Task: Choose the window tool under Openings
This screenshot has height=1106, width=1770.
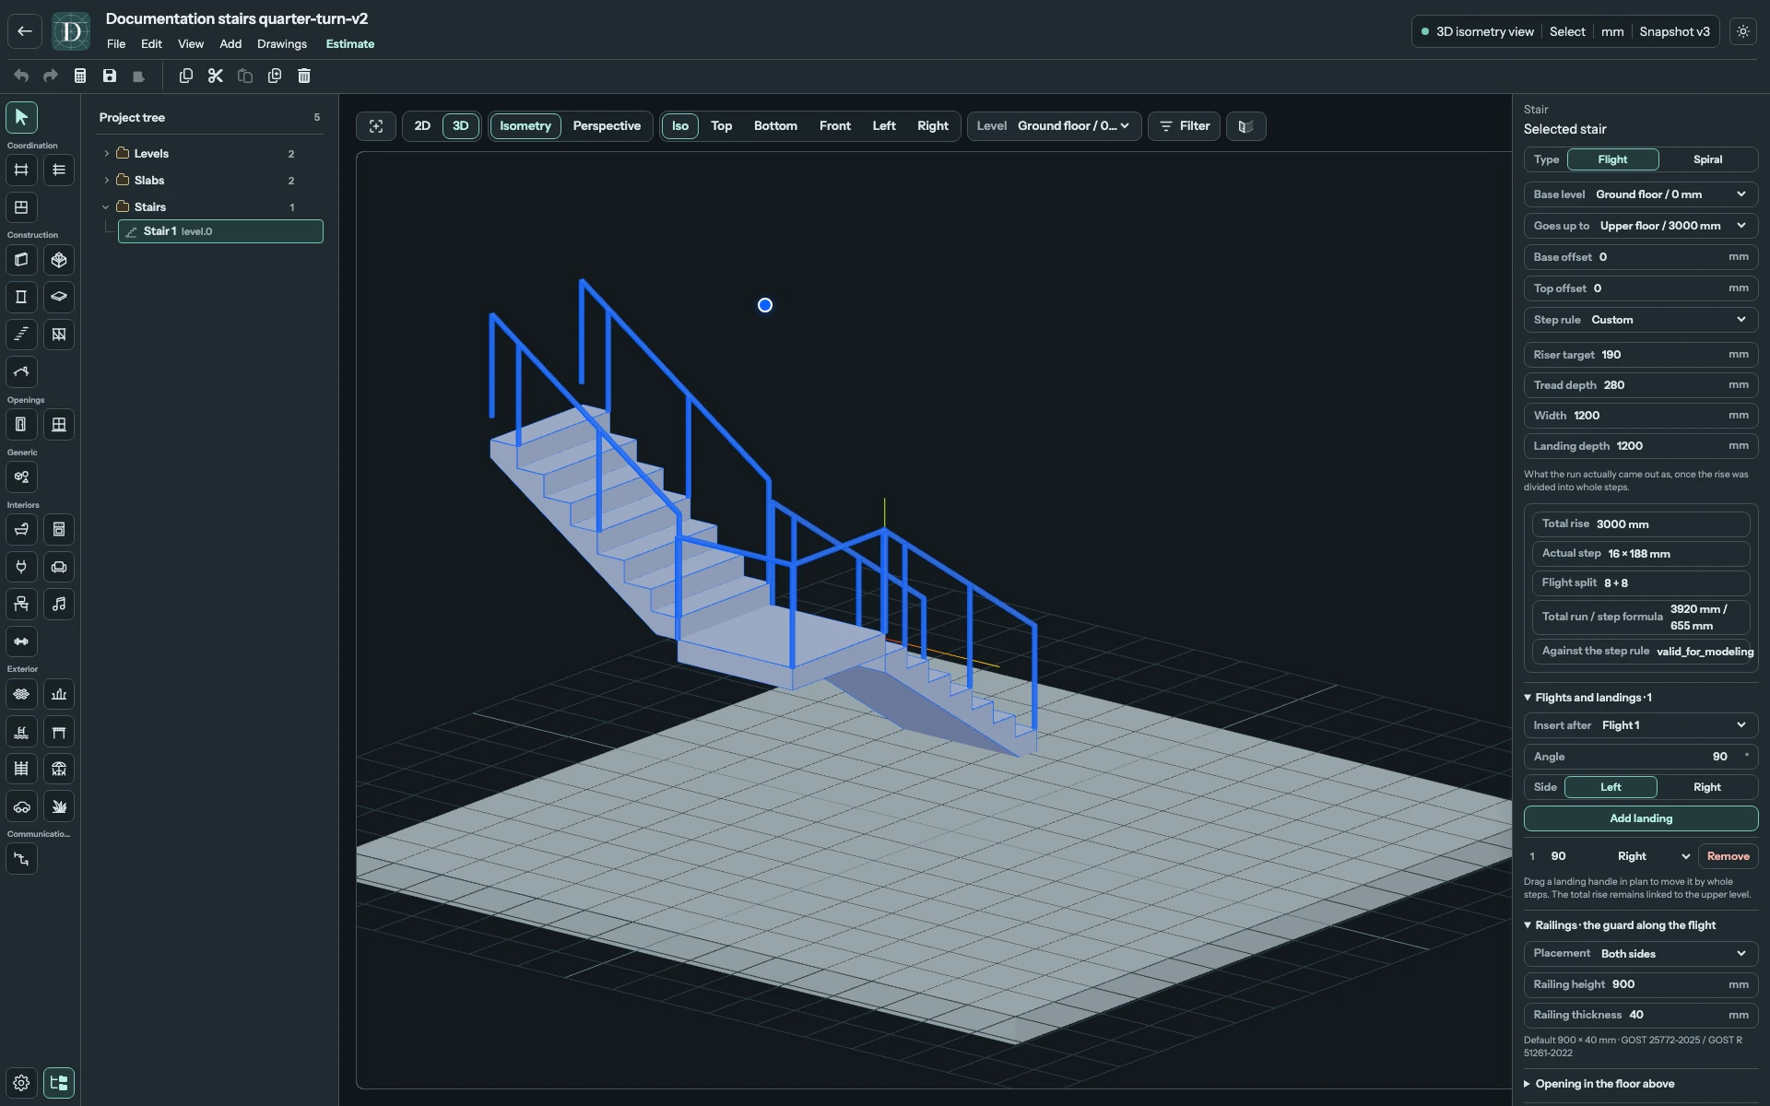Action: tap(59, 425)
